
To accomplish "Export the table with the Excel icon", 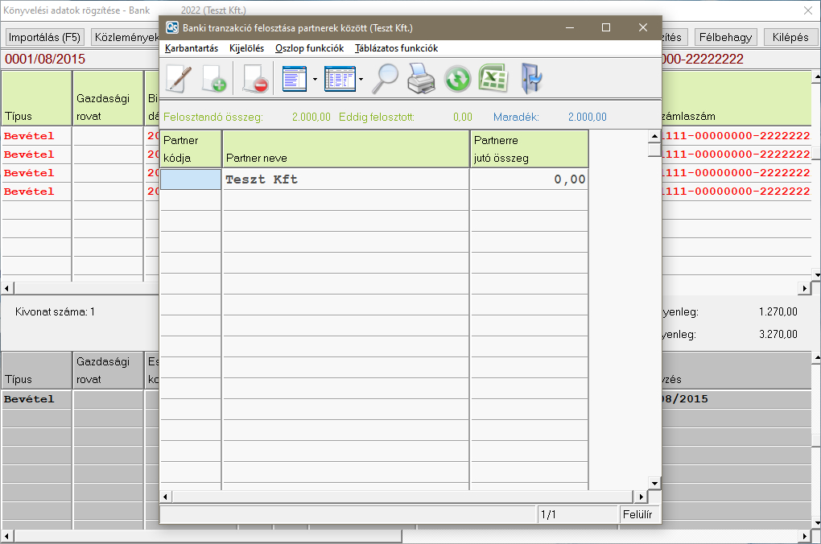I will 492,79.
